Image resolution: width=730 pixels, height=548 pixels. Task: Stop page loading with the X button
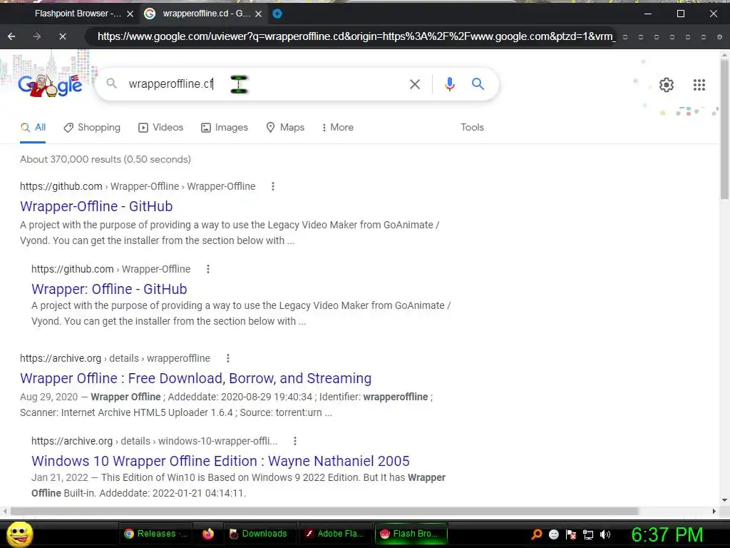pyautogui.click(x=63, y=36)
